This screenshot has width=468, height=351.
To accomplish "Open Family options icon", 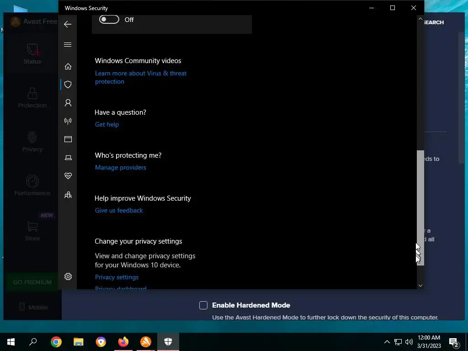I will click(x=68, y=195).
